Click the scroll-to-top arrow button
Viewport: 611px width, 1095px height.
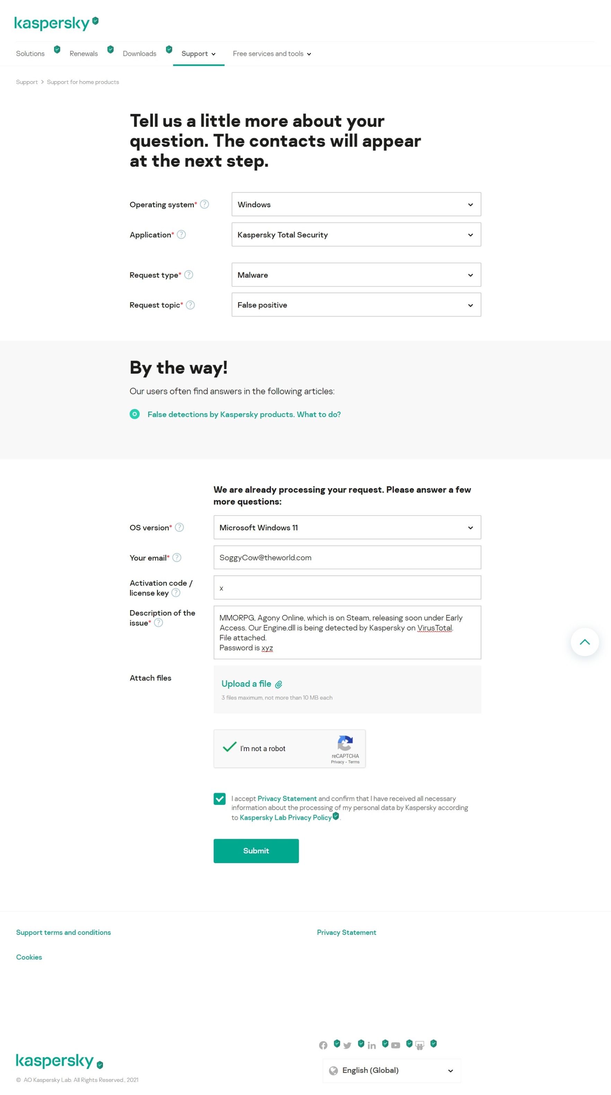click(584, 642)
